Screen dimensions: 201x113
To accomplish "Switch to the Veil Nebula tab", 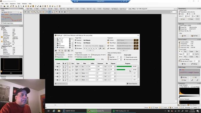I will (114, 9).
